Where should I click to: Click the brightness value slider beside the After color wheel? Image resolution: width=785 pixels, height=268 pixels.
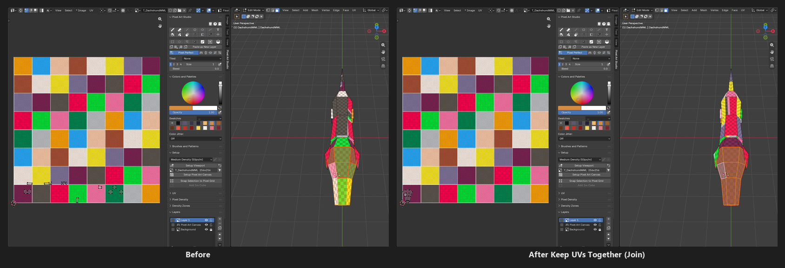click(609, 93)
